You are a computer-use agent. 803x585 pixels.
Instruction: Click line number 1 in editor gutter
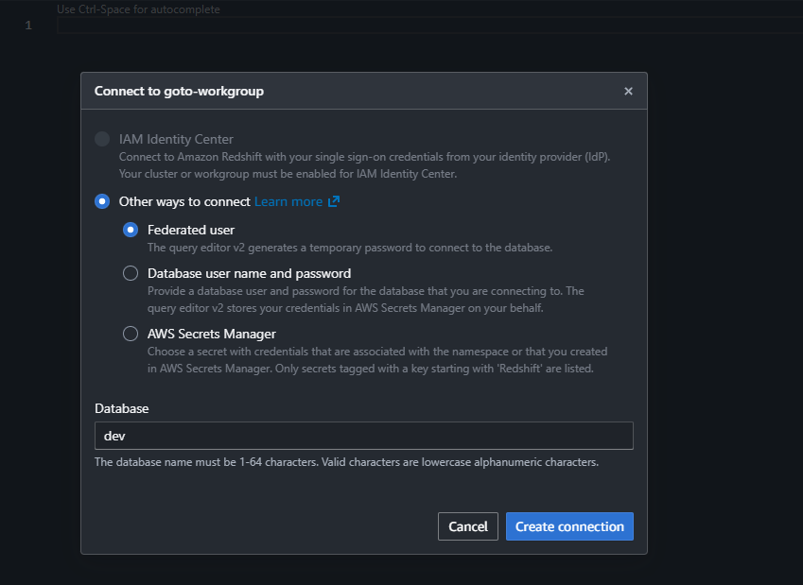point(28,26)
